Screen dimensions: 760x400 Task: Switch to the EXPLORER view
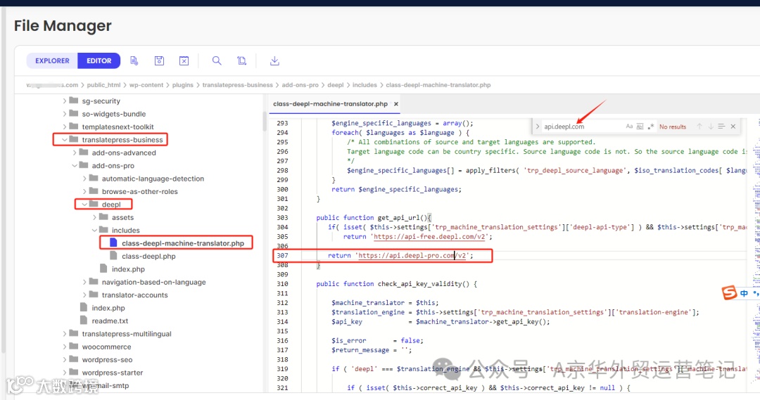[52, 60]
